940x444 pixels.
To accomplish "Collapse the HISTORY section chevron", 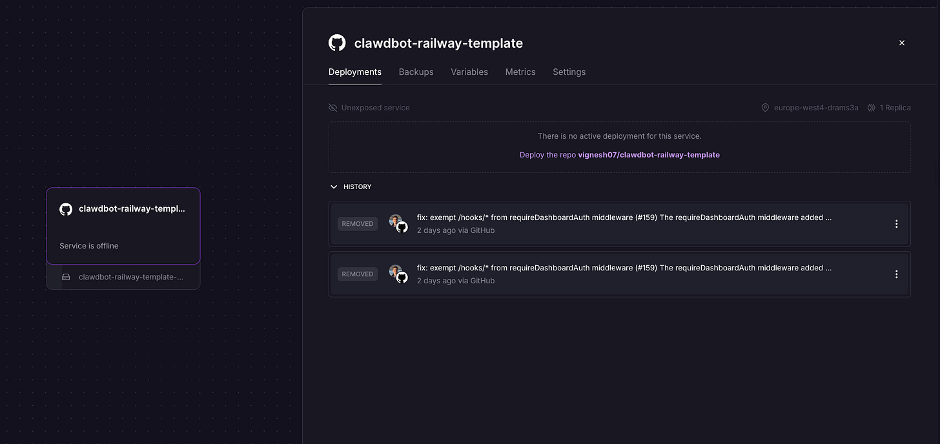I will (x=334, y=187).
